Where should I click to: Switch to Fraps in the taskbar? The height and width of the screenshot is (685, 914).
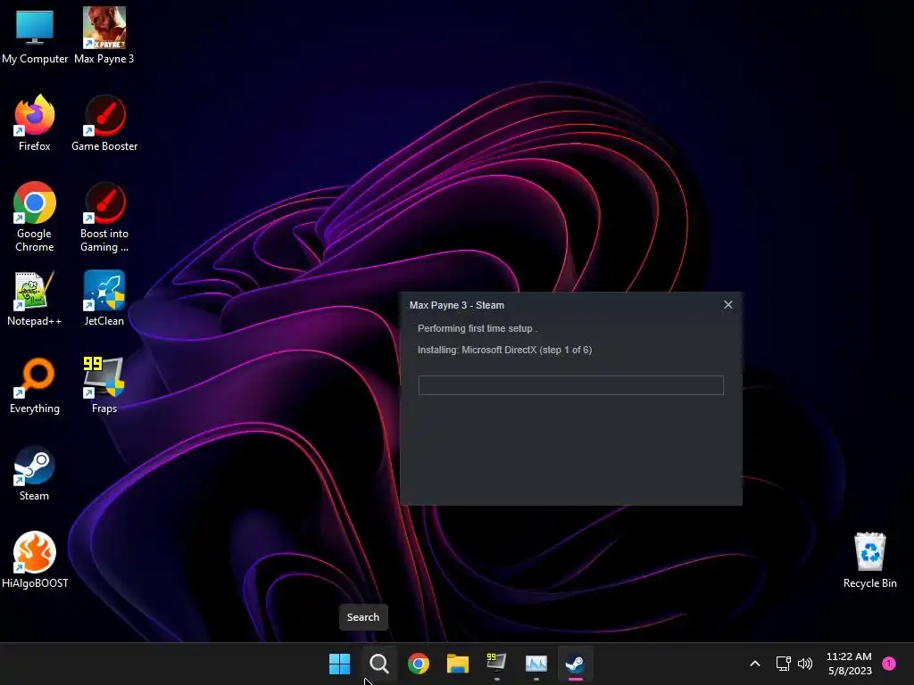coord(496,664)
